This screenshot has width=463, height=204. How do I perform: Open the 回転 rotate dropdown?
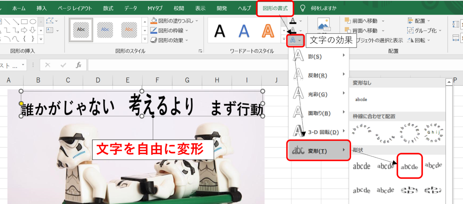point(419,40)
